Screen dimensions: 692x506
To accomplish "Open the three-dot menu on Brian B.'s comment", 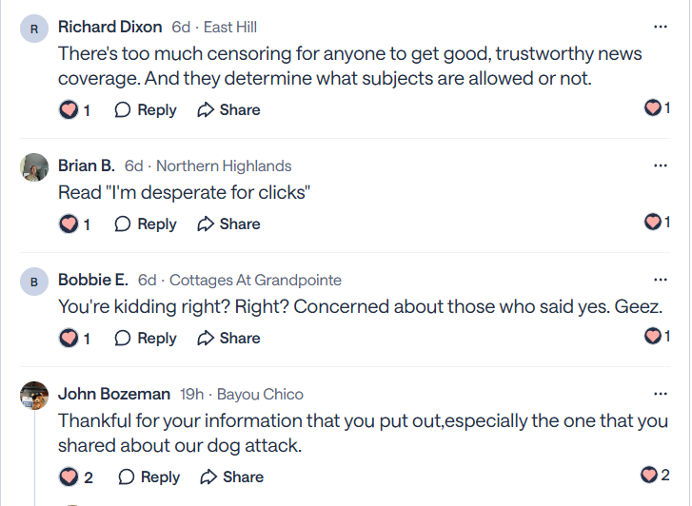I will point(661,165).
